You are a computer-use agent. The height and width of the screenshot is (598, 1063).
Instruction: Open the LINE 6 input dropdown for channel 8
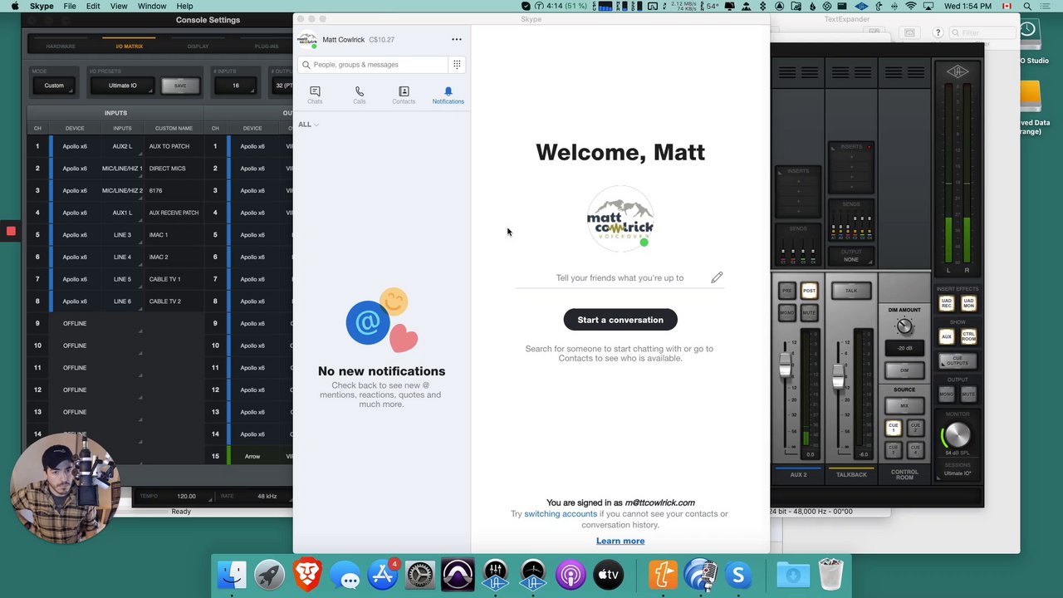(122, 301)
